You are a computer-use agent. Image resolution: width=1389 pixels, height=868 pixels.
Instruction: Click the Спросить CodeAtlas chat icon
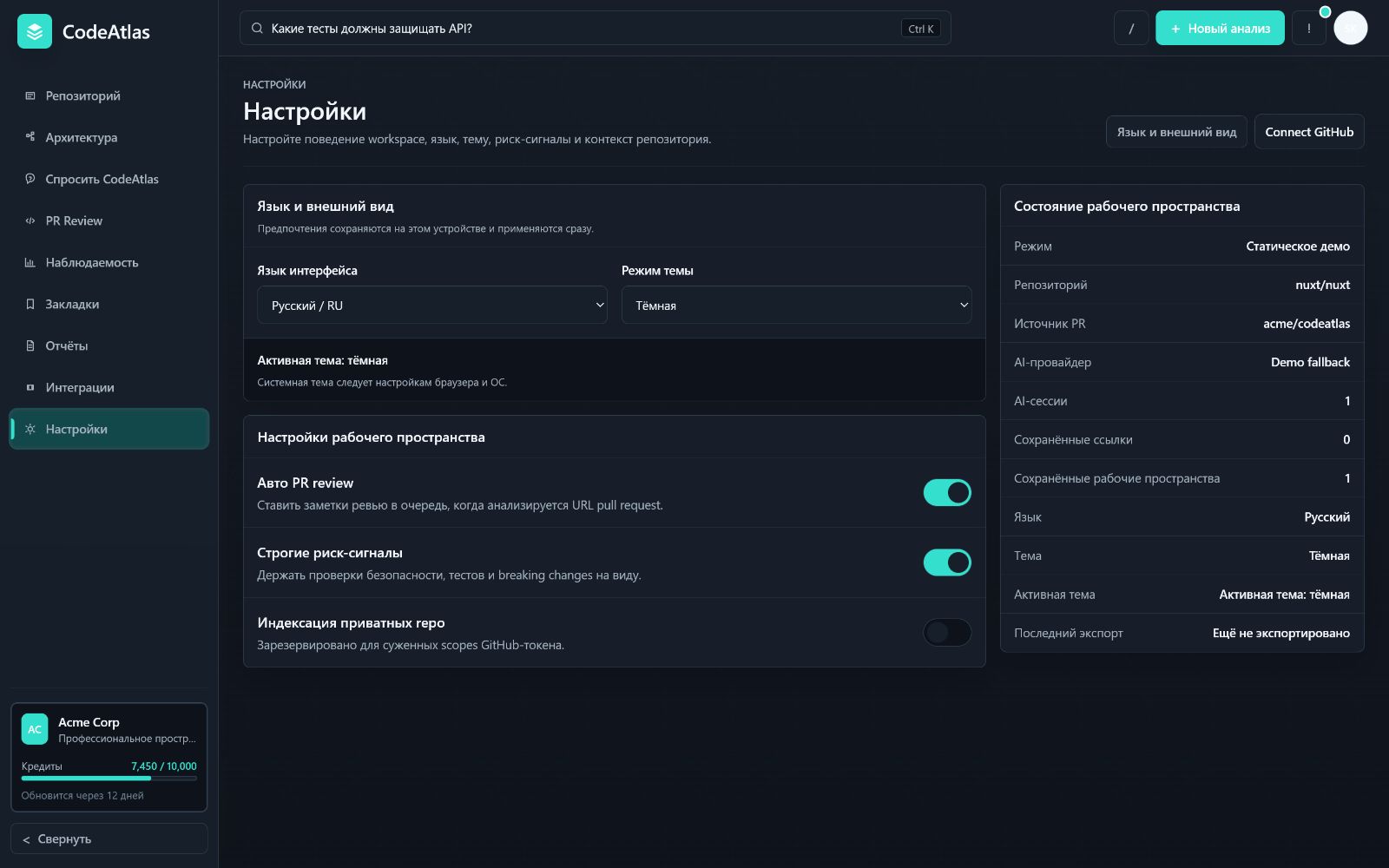point(30,179)
